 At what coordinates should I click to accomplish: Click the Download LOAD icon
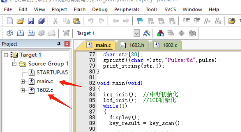pos(66,33)
